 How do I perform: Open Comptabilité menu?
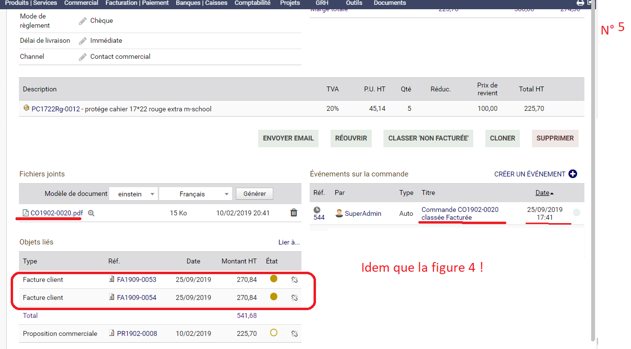point(252,3)
